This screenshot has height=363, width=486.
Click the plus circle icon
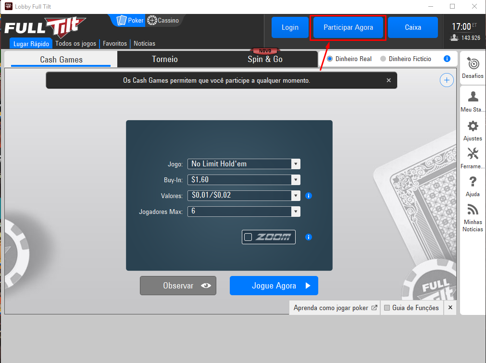447,80
